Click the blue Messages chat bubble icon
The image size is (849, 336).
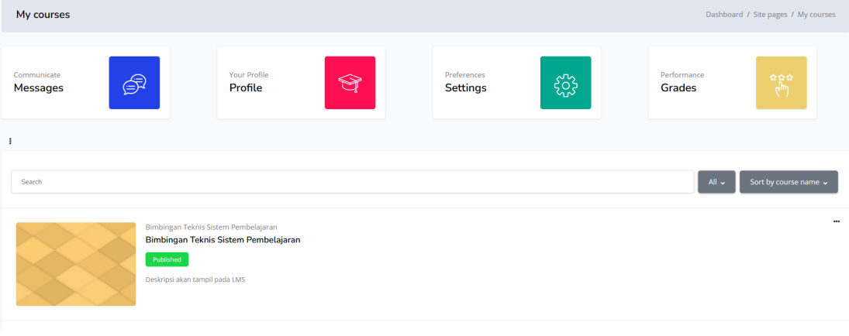tap(134, 83)
